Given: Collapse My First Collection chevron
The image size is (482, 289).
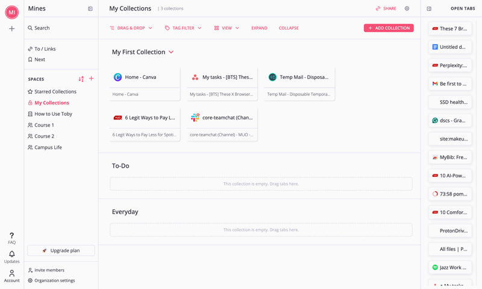Looking at the screenshot, I should pyautogui.click(x=171, y=52).
